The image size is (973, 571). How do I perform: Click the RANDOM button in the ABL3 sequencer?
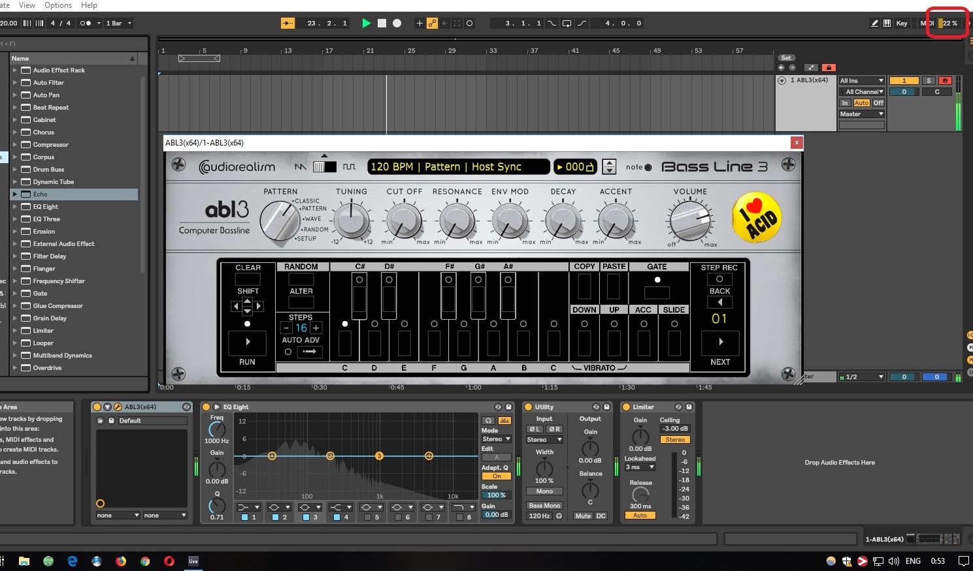point(301,279)
